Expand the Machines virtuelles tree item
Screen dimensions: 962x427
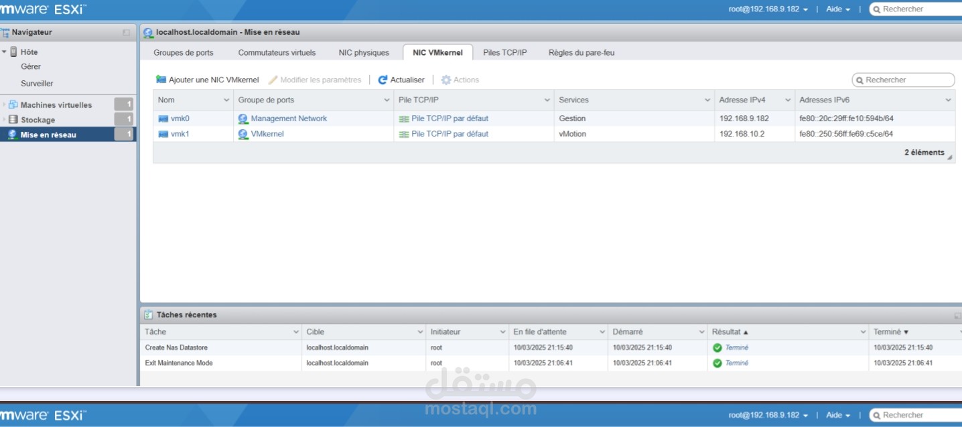(5, 104)
